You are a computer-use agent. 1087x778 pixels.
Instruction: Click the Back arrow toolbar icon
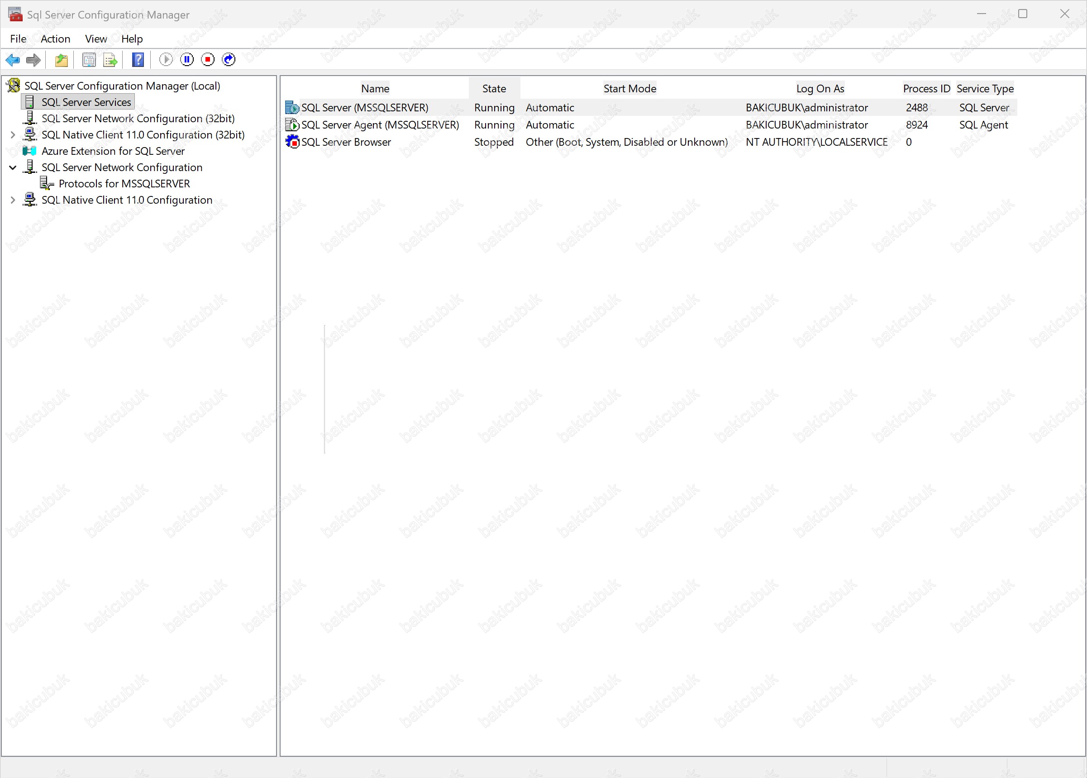point(13,60)
